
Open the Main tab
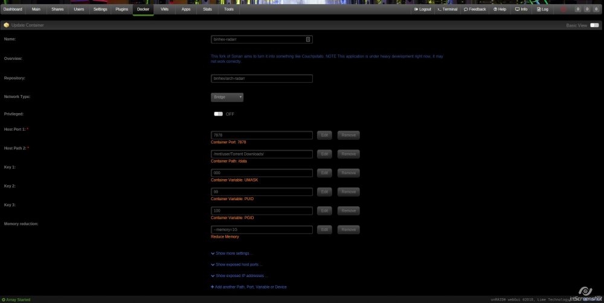[36, 9]
